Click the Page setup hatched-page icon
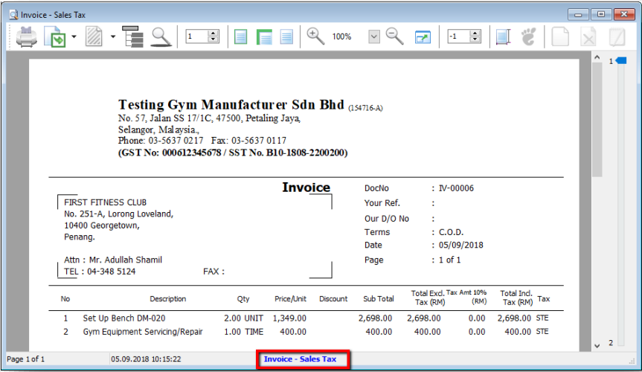Image resolution: width=642 pixels, height=372 pixels. click(94, 36)
